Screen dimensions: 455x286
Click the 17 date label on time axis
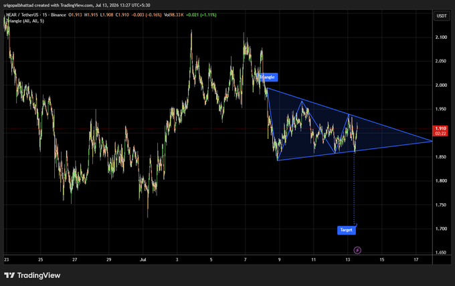(416, 260)
